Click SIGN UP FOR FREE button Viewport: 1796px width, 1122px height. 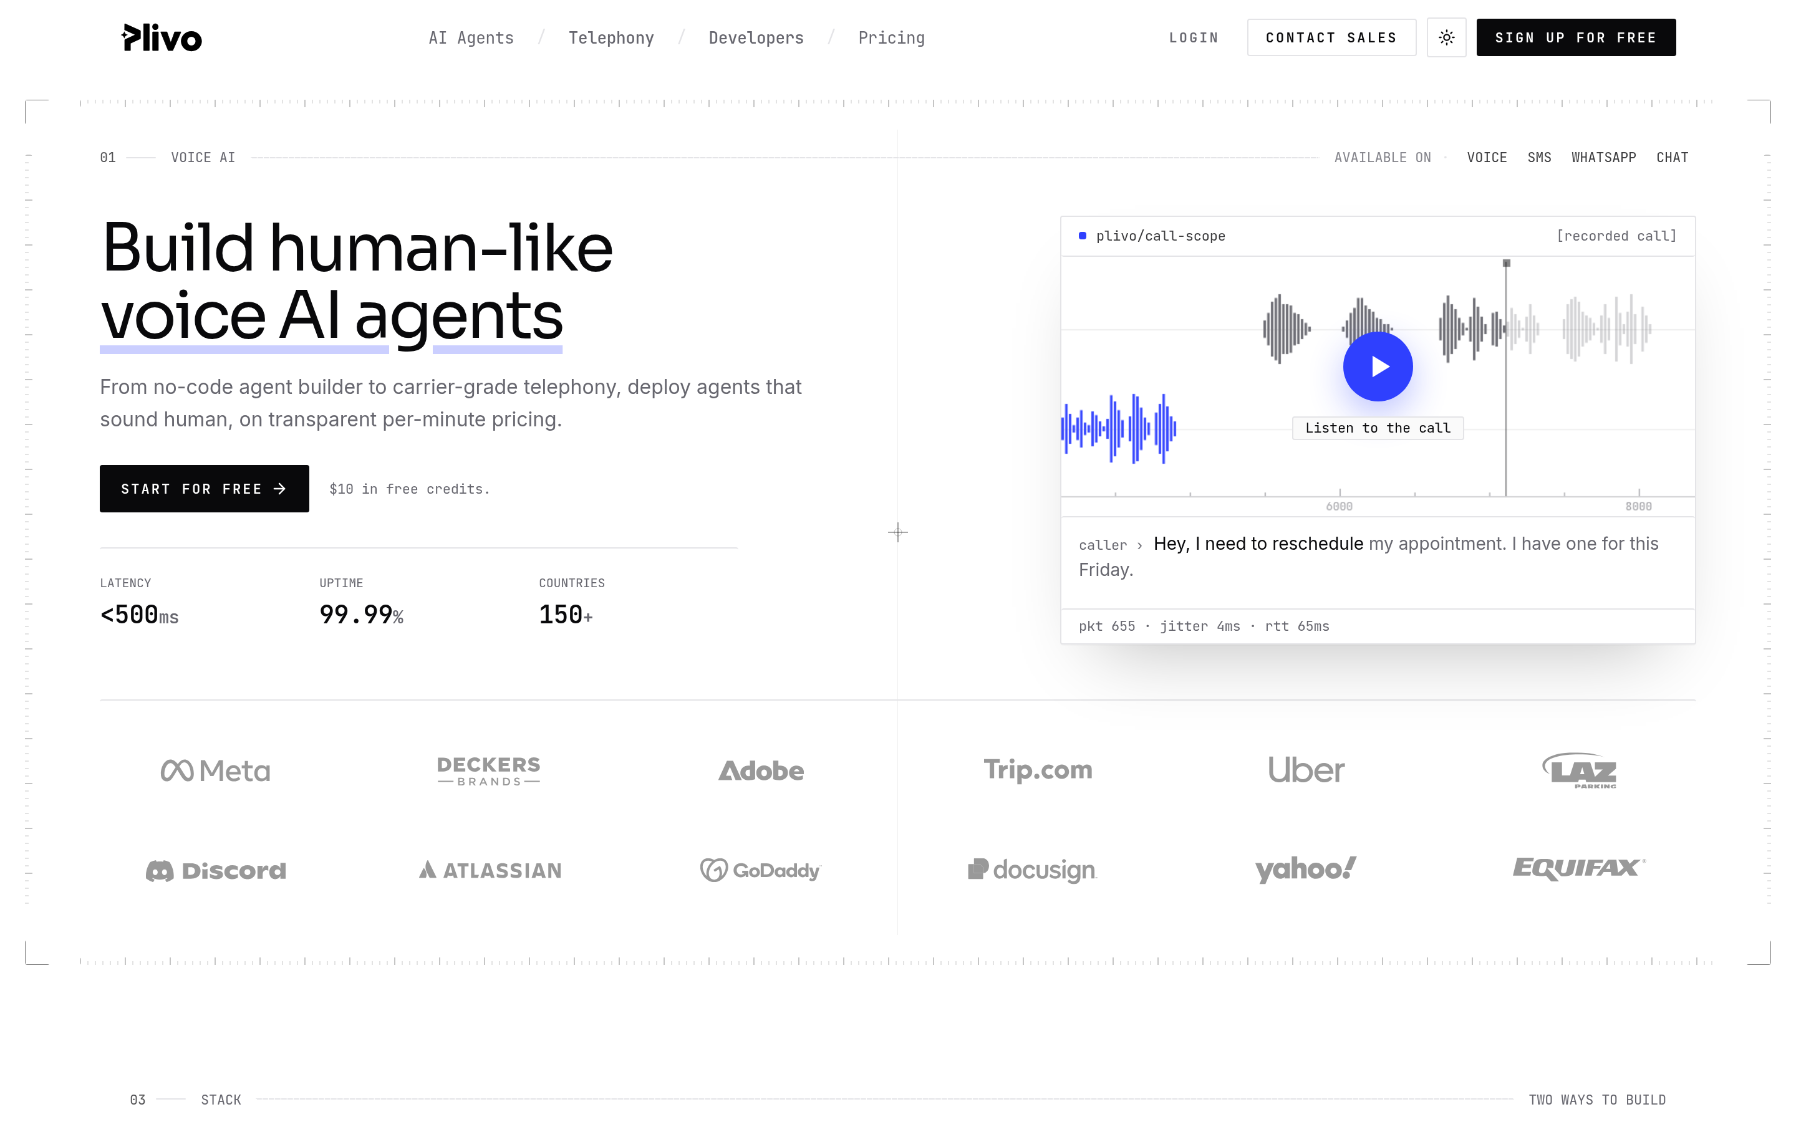[1576, 38]
